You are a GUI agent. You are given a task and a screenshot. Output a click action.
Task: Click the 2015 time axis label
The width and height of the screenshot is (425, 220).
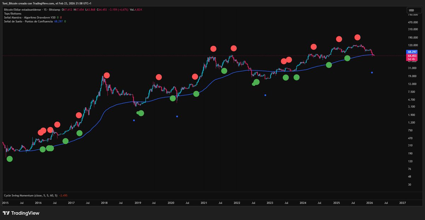point(5,203)
